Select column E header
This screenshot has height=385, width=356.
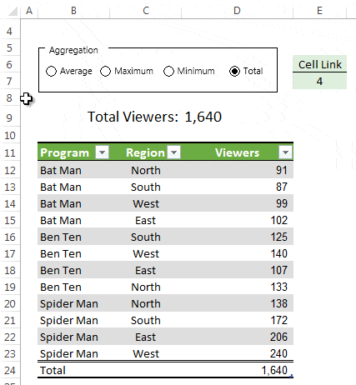coord(319,11)
